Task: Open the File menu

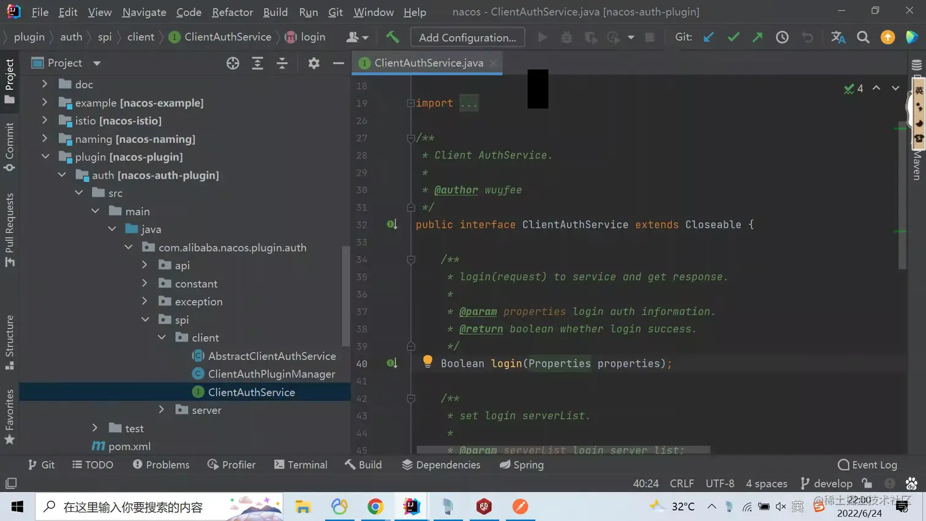Action: click(x=40, y=12)
